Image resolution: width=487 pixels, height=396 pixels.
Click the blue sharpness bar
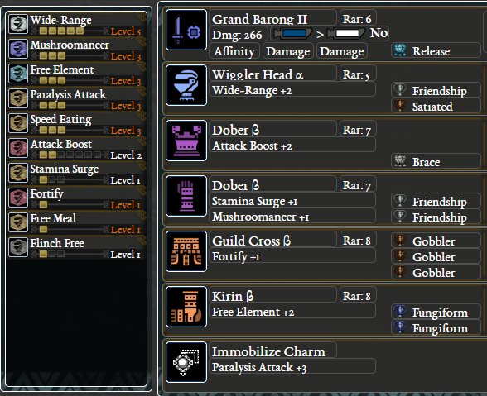293,33
